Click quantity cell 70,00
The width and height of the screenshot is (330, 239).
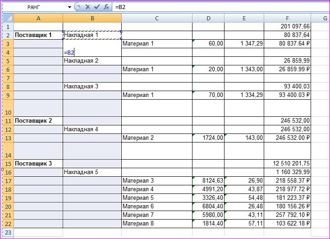(208, 95)
